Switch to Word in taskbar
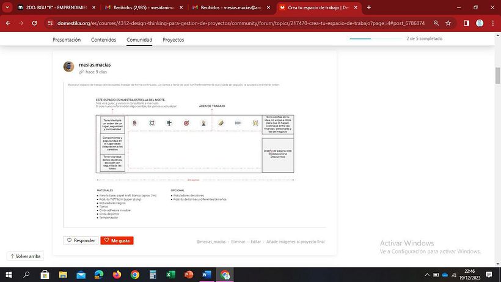 click(x=207, y=275)
